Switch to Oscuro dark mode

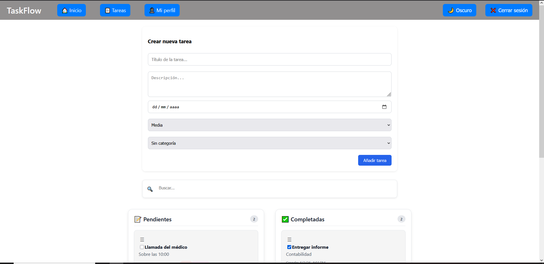pos(459,10)
